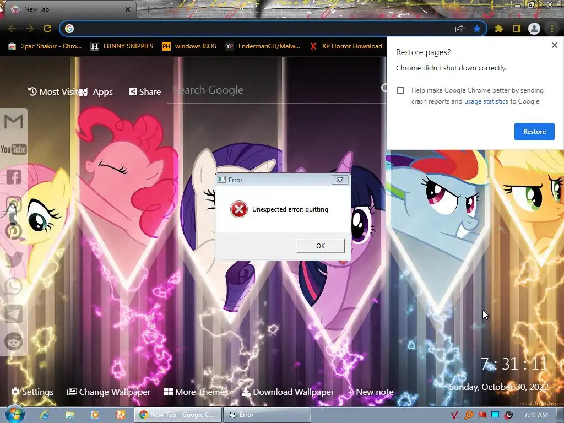Open Chrome three-dot menu
Viewport: 564px width, 423px height.
pos(552,29)
